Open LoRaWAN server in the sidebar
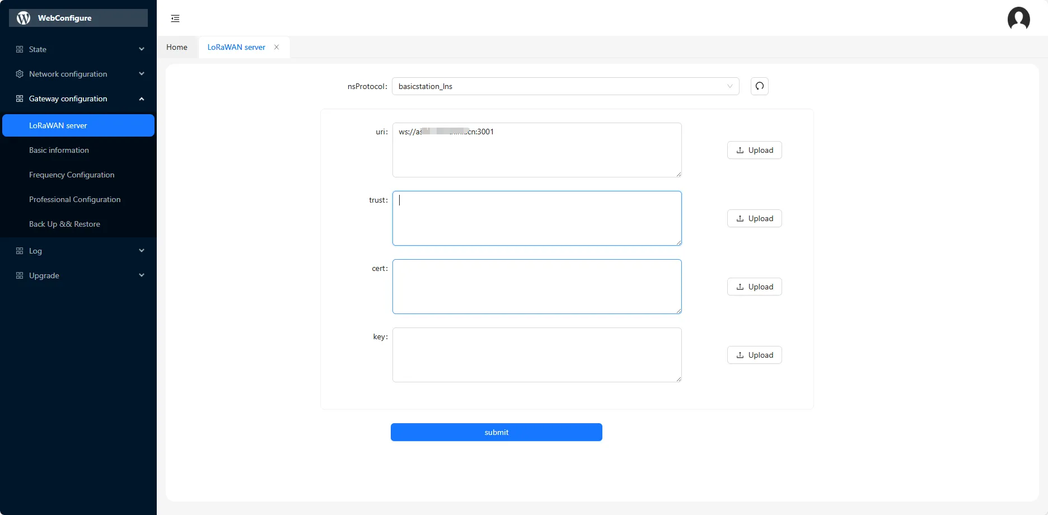1048x515 pixels. coord(78,125)
